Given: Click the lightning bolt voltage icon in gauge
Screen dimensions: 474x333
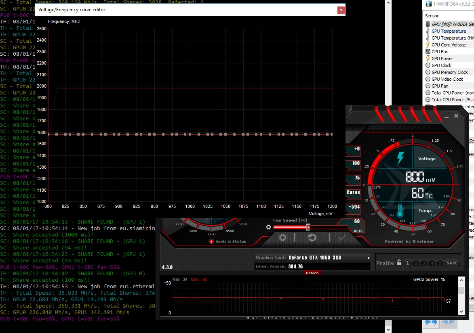Looking at the screenshot, I should 401,158.
